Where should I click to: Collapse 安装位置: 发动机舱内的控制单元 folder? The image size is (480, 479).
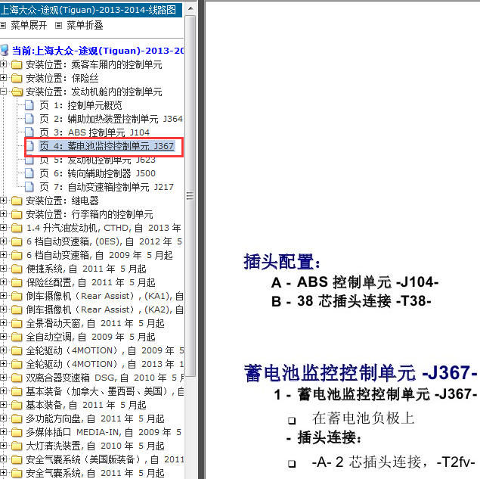click(x=3, y=92)
